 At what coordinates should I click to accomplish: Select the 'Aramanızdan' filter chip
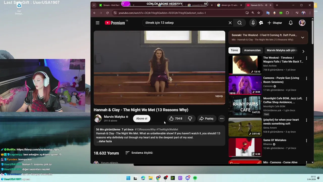click(x=252, y=50)
